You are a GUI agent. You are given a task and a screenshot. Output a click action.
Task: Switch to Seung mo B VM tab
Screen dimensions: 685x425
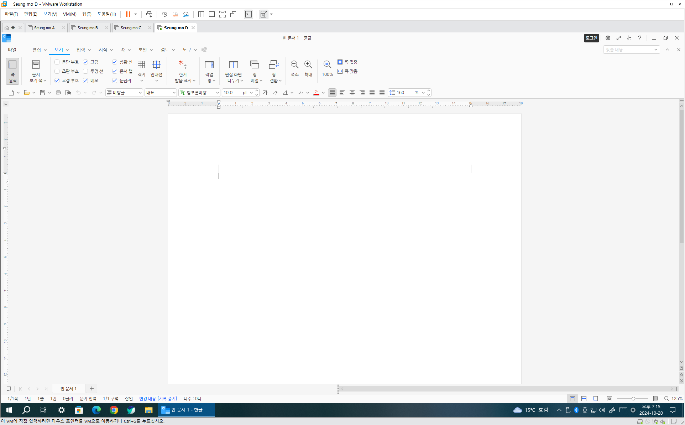(x=88, y=28)
